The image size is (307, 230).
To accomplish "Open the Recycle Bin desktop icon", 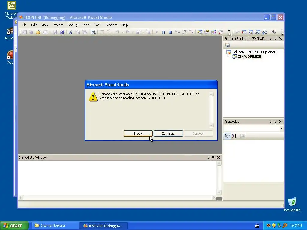I will coord(292,205).
